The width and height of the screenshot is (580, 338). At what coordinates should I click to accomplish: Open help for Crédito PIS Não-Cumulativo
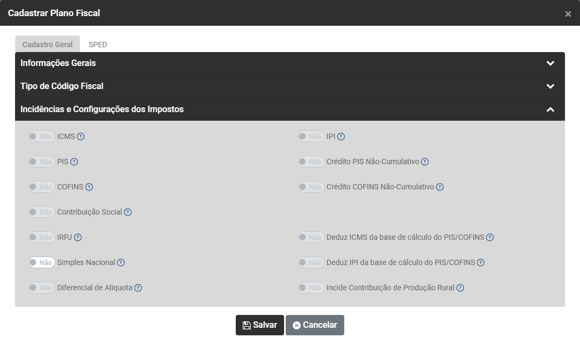(425, 162)
